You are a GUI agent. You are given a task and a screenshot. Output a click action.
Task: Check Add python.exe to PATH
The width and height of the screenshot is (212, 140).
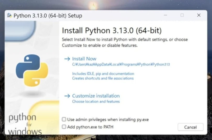coord(64,127)
